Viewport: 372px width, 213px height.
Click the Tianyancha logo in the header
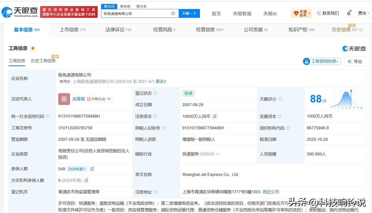pyautogui.click(x=20, y=12)
